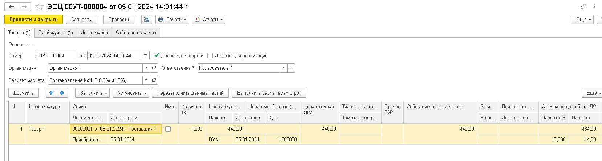Click the forward navigation arrow

(24, 7)
